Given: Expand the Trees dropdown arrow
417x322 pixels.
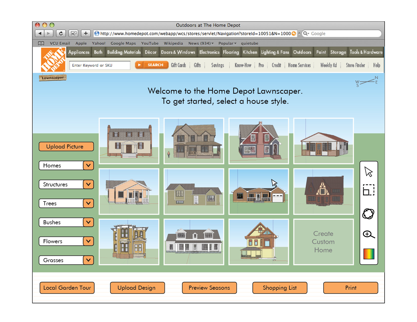Looking at the screenshot, I should point(88,203).
